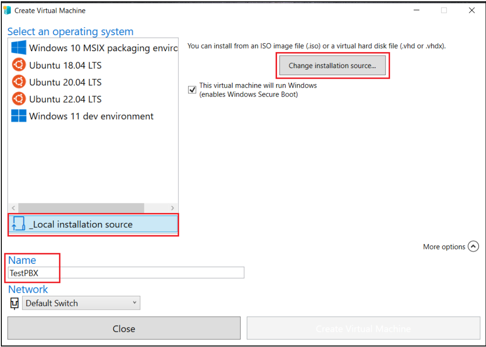Click the Local installation source icon

pos(18,224)
